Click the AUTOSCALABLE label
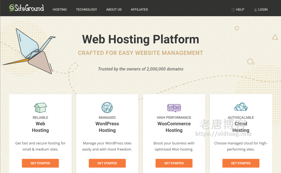 pos(241,118)
